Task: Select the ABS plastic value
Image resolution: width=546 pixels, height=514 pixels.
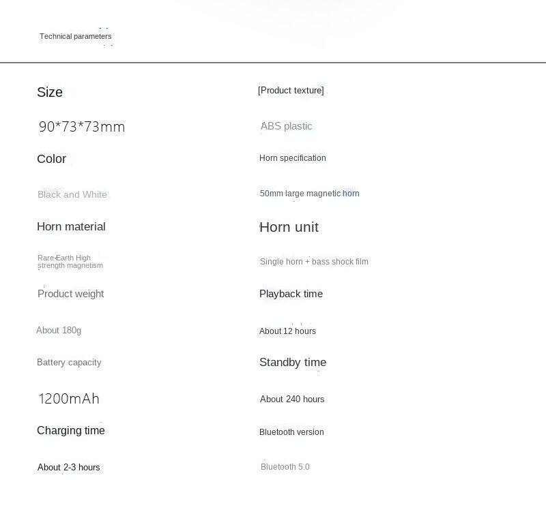Action: point(286,126)
